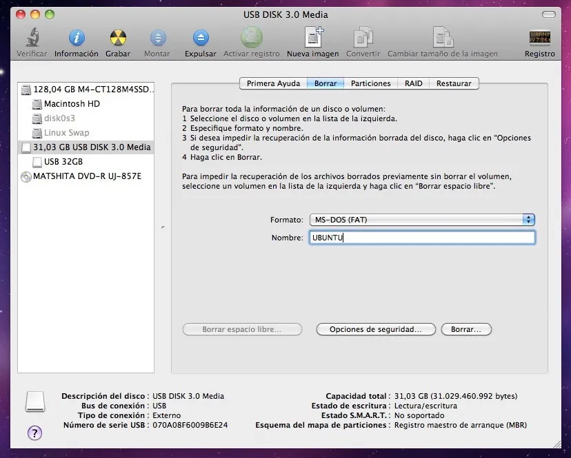Click the Borrar espacio libre… button
The width and height of the screenshot is (571, 458).
242,329
